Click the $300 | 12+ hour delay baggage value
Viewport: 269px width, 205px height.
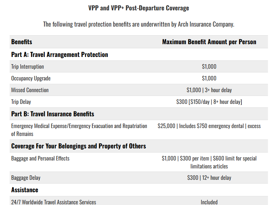(x=209, y=178)
